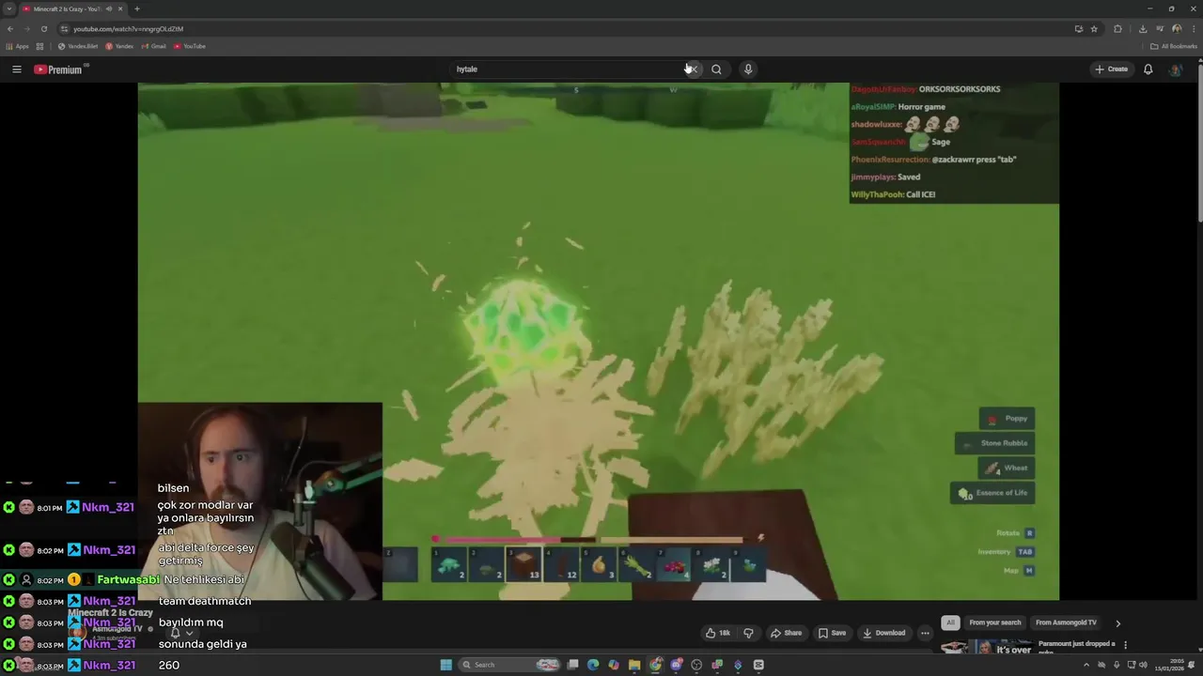Open more actions ellipsis next to Download
The width and height of the screenshot is (1203, 676).
tap(925, 633)
